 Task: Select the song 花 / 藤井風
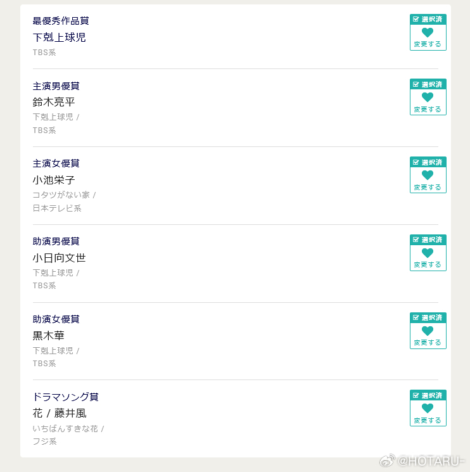tap(60, 413)
